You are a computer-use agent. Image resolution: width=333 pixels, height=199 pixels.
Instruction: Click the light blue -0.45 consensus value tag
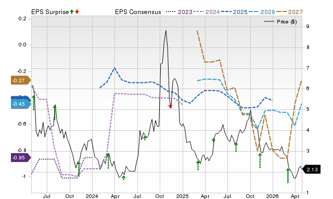[21, 104]
